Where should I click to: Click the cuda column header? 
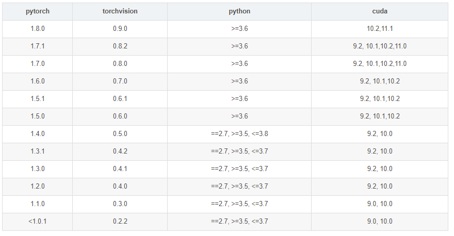pyautogui.click(x=380, y=11)
